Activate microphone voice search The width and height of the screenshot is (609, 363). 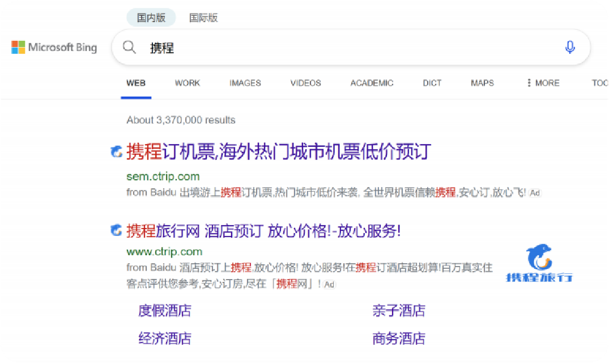pyautogui.click(x=570, y=48)
